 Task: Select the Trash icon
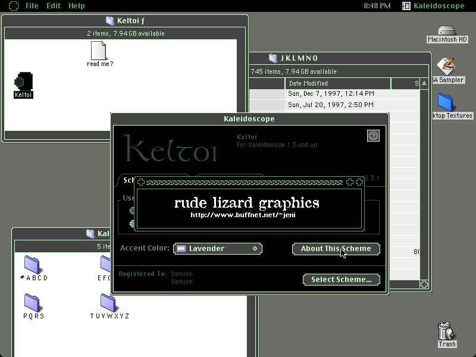coord(446,331)
